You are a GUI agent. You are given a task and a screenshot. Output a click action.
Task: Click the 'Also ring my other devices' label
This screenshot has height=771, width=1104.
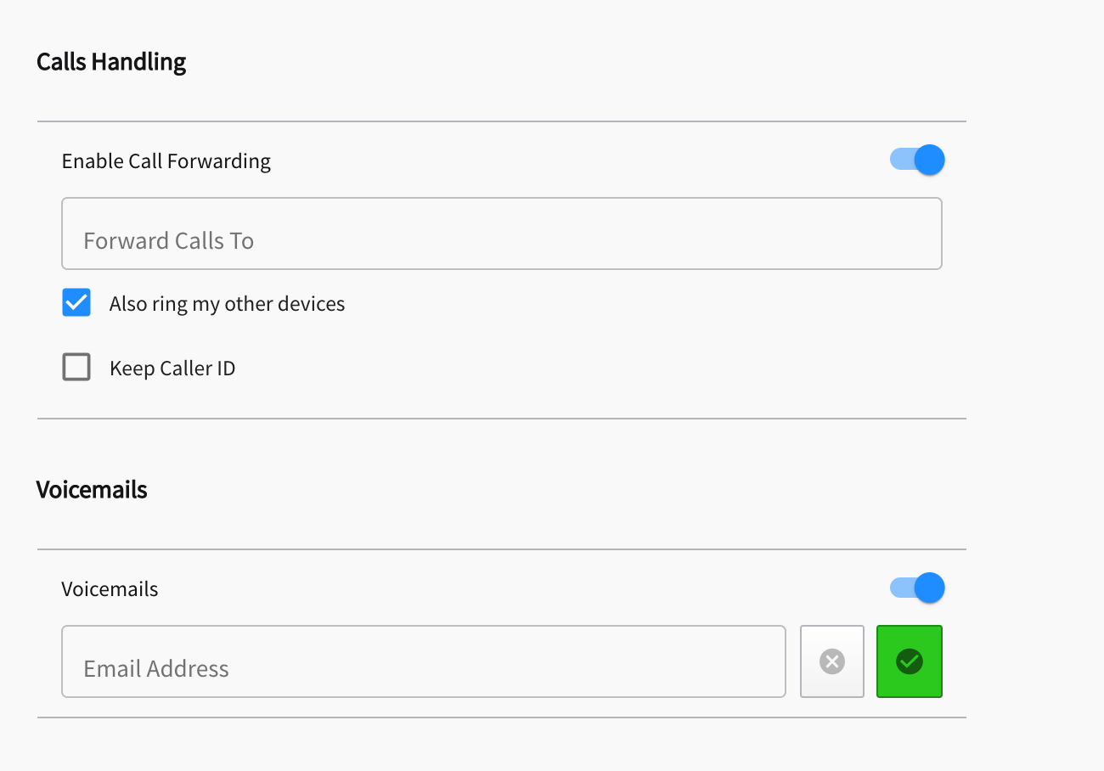[227, 304]
